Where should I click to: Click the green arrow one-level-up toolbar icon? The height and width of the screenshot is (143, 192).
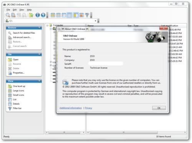pyautogui.click(x=31, y=15)
